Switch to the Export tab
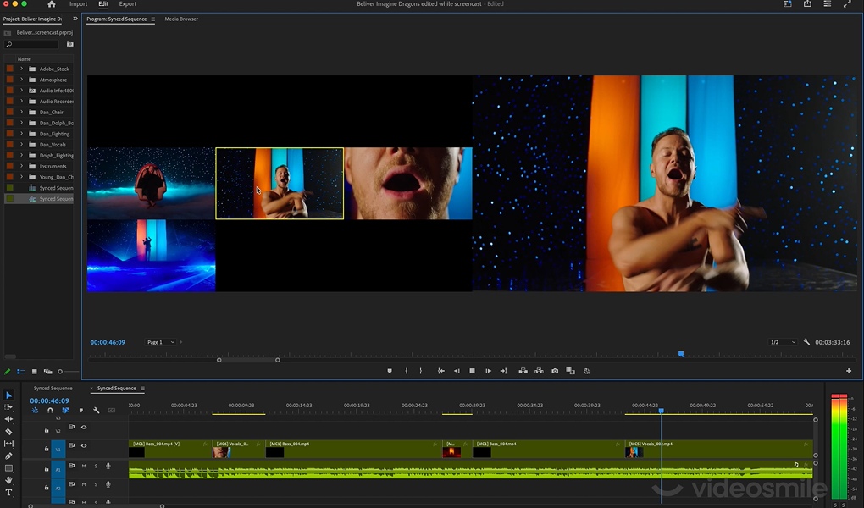This screenshot has height=508, width=864. coord(128,4)
